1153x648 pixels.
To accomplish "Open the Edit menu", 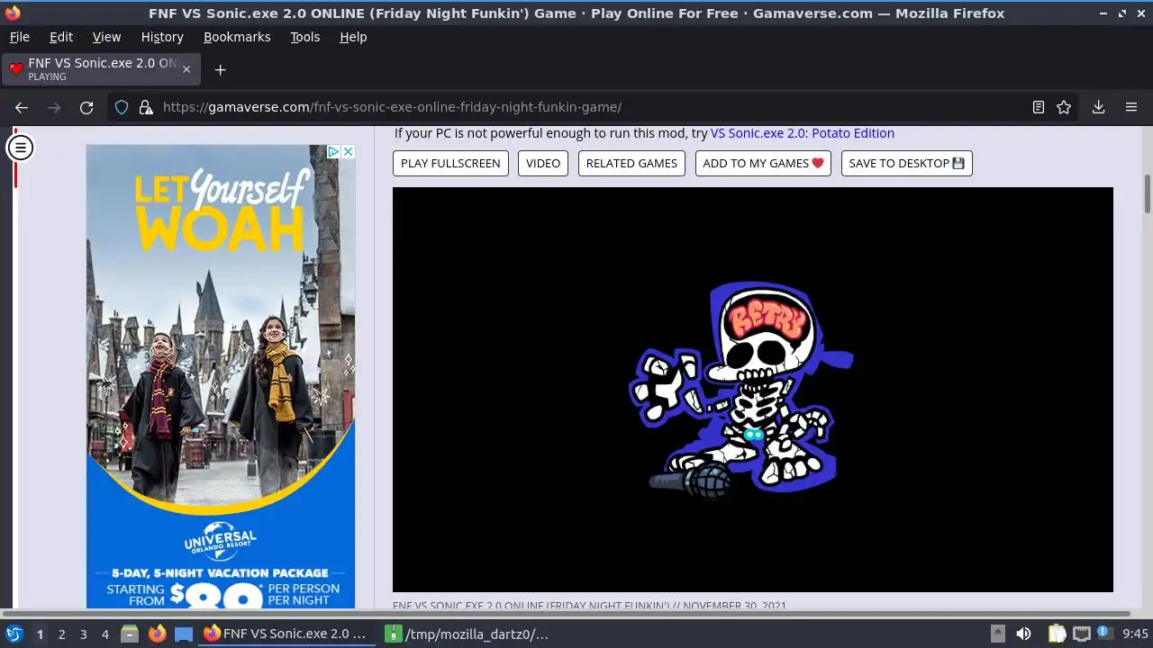I will coord(61,37).
